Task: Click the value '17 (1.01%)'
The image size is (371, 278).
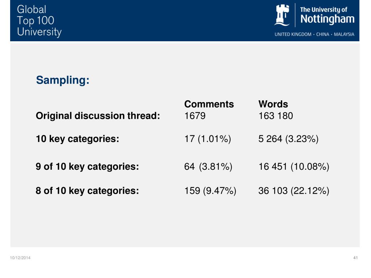Action: click(208, 139)
